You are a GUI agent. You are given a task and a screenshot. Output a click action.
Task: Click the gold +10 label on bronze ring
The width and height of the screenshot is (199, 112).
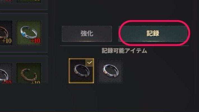(7, 41)
